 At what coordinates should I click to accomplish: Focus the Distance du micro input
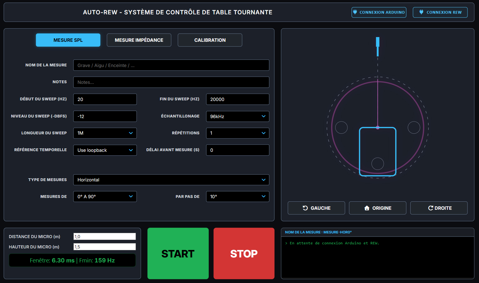point(104,237)
